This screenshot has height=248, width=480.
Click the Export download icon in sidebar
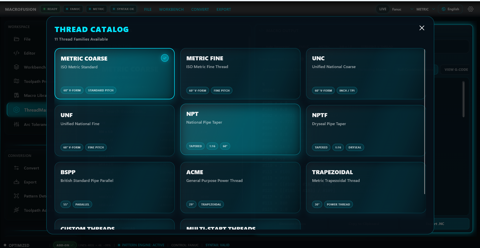click(17, 182)
